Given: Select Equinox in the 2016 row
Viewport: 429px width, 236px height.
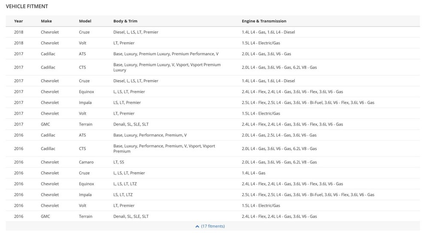Looking at the screenshot, I should [87, 184].
